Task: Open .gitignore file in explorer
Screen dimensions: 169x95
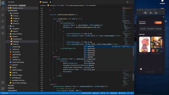Action: click(x=15, y=57)
